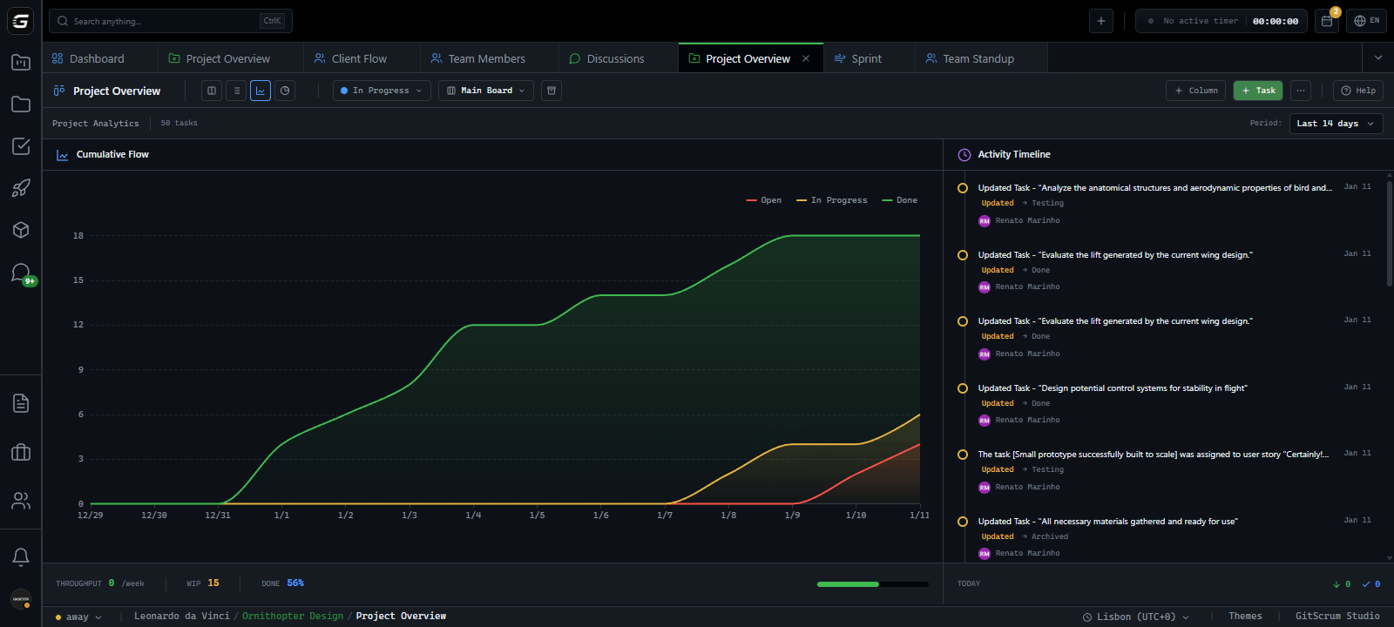Switch to the board columns view icon
Screen dimensions: 1394x627
click(212, 91)
